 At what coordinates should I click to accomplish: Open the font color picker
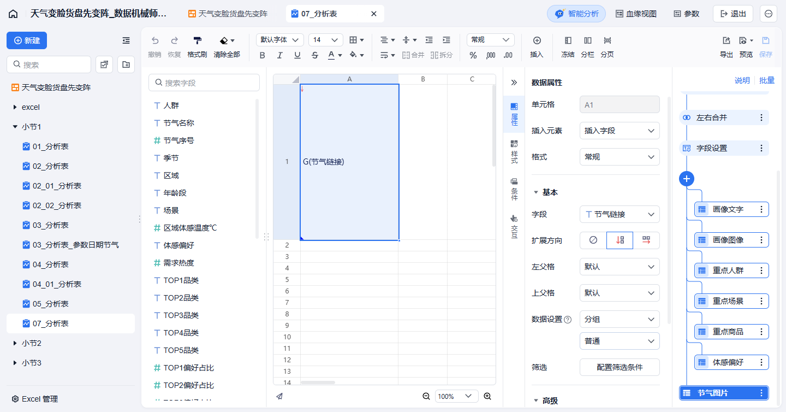pyautogui.click(x=335, y=55)
